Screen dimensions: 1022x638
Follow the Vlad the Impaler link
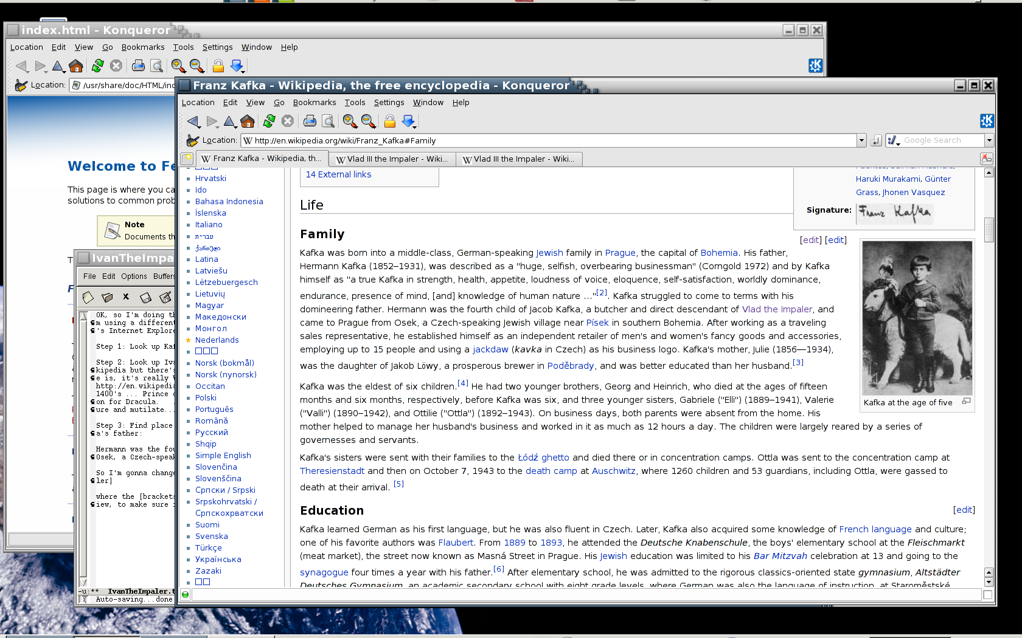(x=777, y=309)
